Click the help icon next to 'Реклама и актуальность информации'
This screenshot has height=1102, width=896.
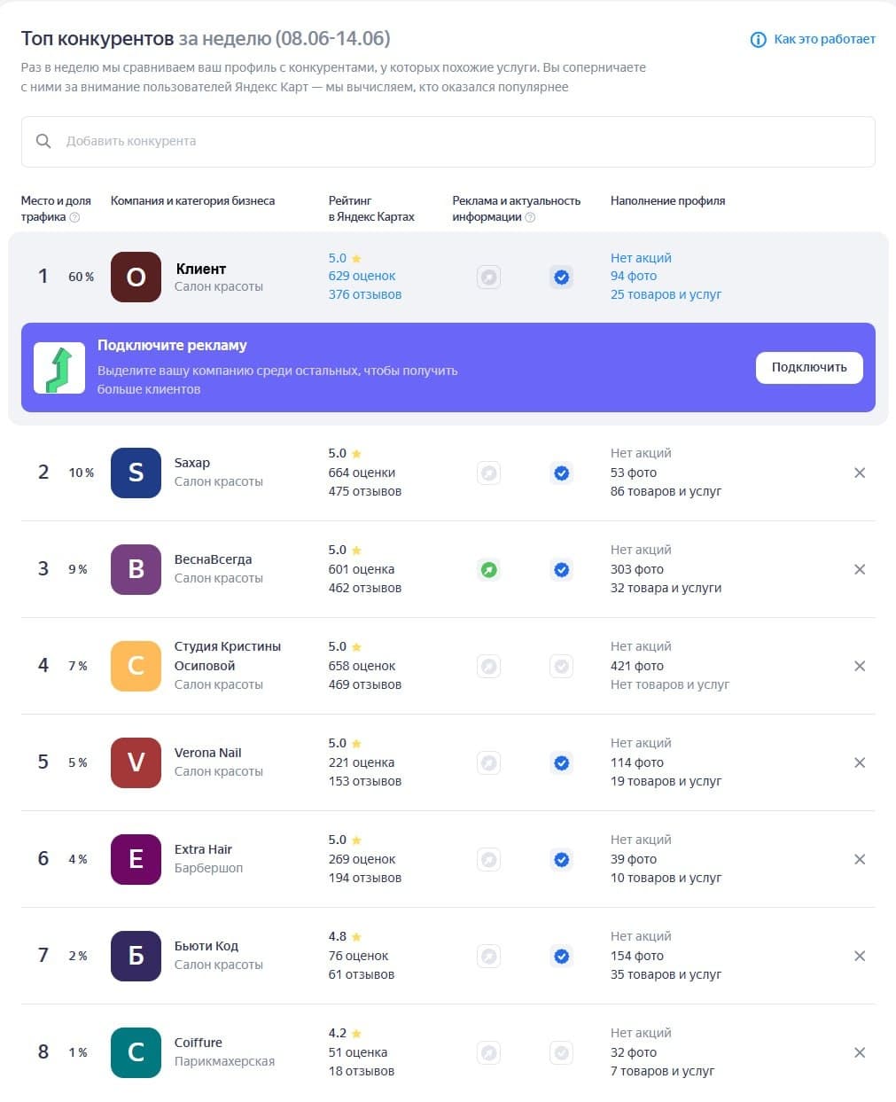coord(530,217)
